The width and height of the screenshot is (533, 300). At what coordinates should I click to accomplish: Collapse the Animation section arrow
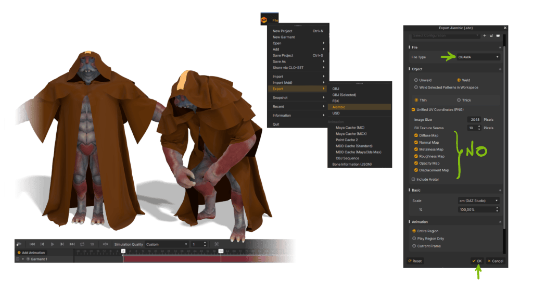[500, 222]
